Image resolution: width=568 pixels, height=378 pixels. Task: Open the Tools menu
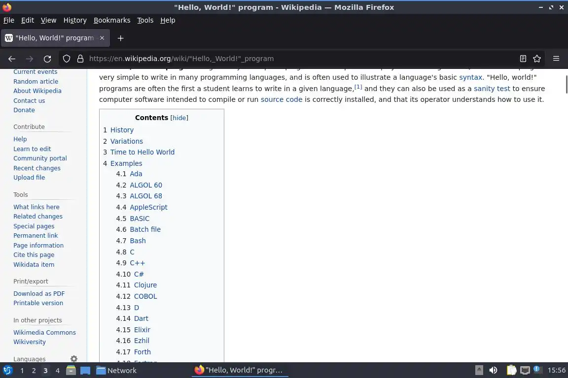pos(145,20)
